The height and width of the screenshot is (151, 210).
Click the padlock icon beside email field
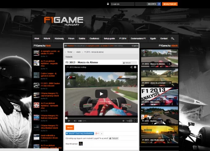[x=108, y=4]
